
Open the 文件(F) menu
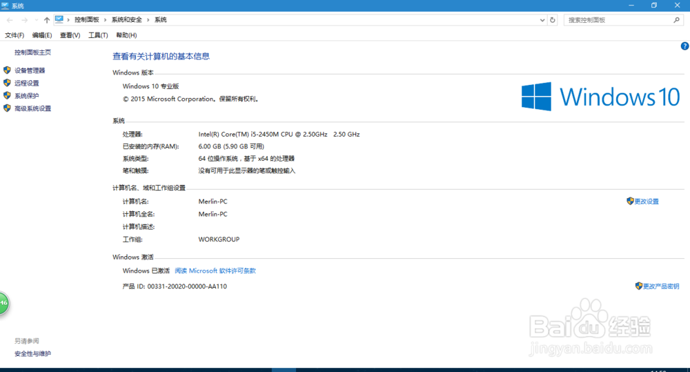(14, 35)
